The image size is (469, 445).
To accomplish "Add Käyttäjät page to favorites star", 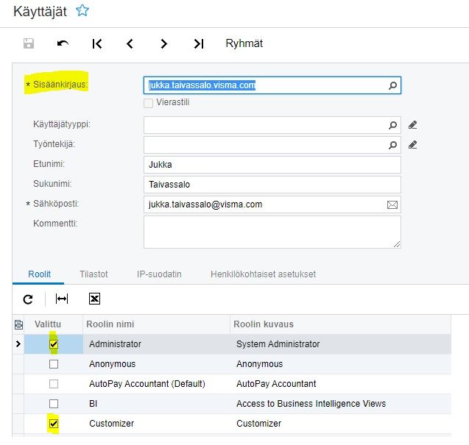I will tap(82, 10).
